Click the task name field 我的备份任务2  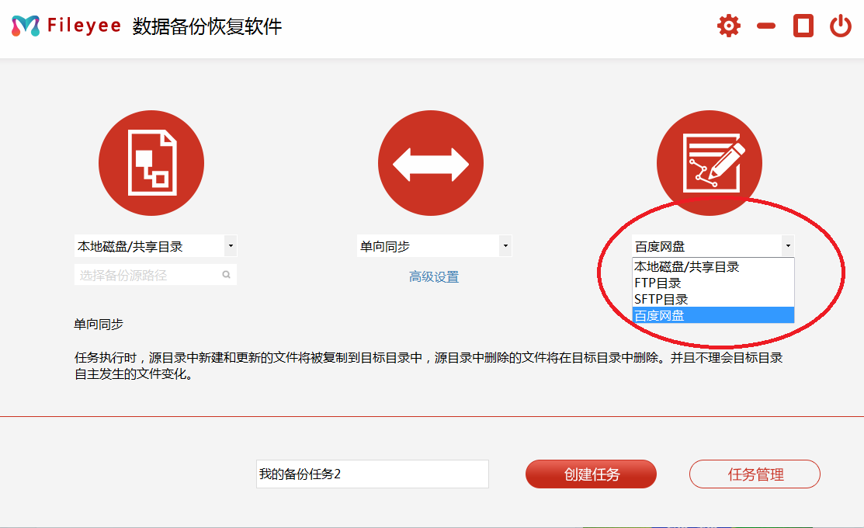[371, 474]
